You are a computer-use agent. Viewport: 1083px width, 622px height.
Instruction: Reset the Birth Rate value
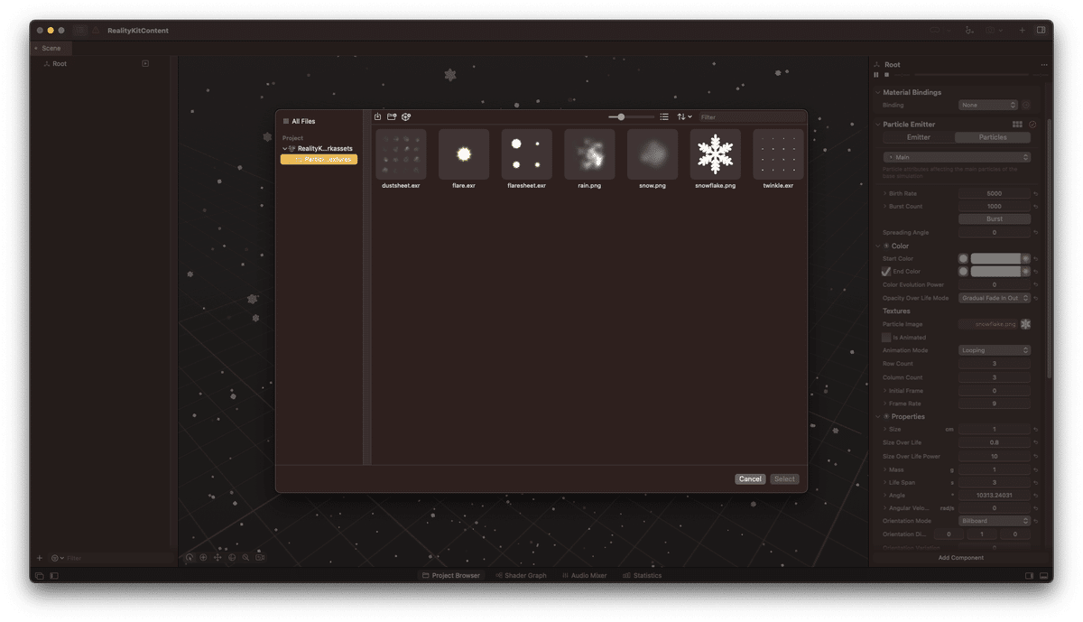pyautogui.click(x=1036, y=193)
